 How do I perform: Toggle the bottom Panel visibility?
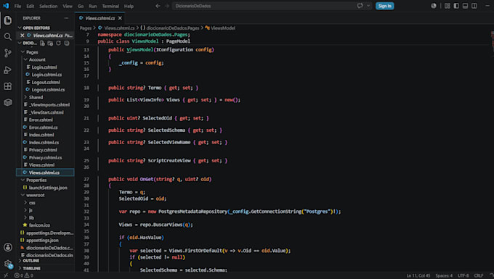[x=465, y=6]
